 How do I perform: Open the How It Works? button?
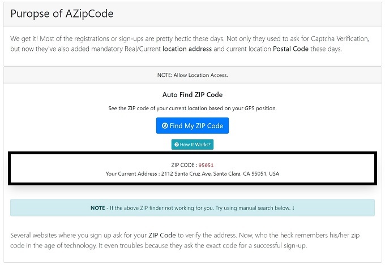tap(192, 145)
